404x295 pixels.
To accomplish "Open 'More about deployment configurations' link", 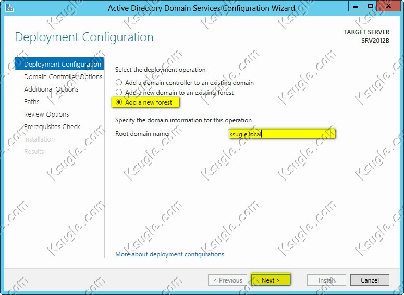I will [x=169, y=254].
